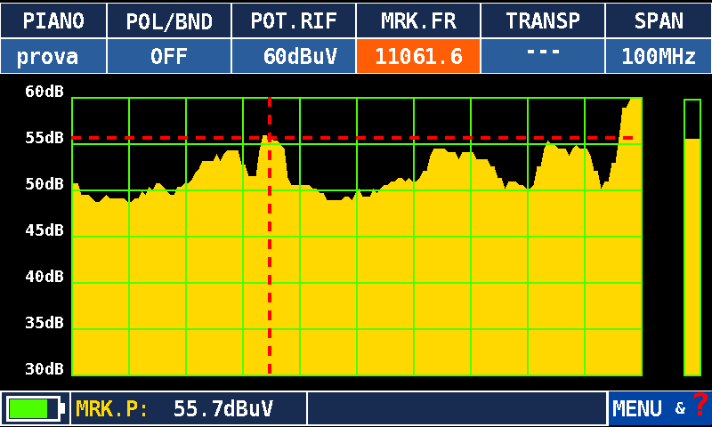The width and height of the screenshot is (712, 427).
Task: Click the empty status field beside MRK.P
Action: [x=457, y=408]
